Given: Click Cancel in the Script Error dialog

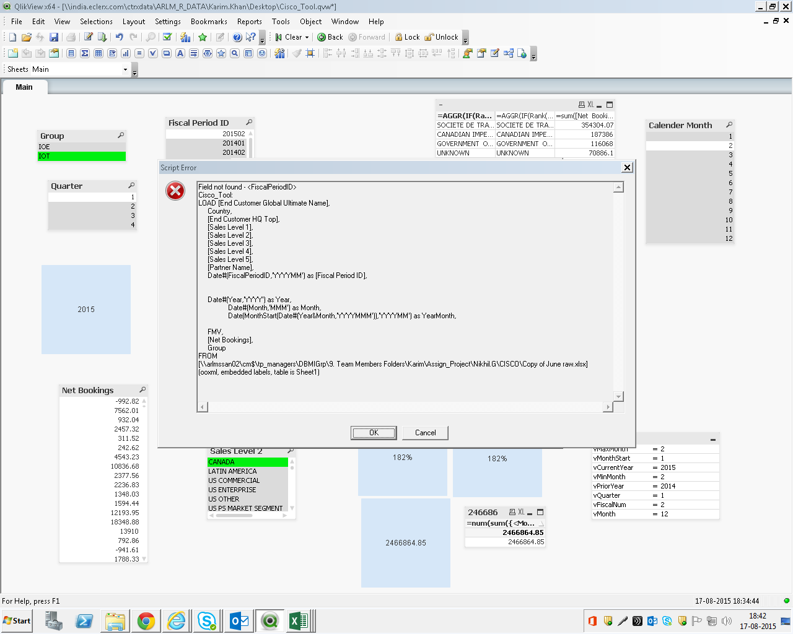Looking at the screenshot, I should point(425,433).
